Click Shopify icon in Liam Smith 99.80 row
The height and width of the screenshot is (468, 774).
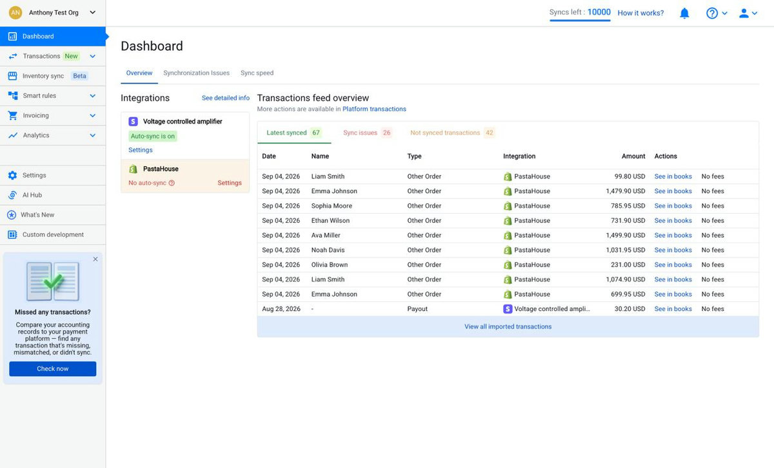click(x=508, y=176)
